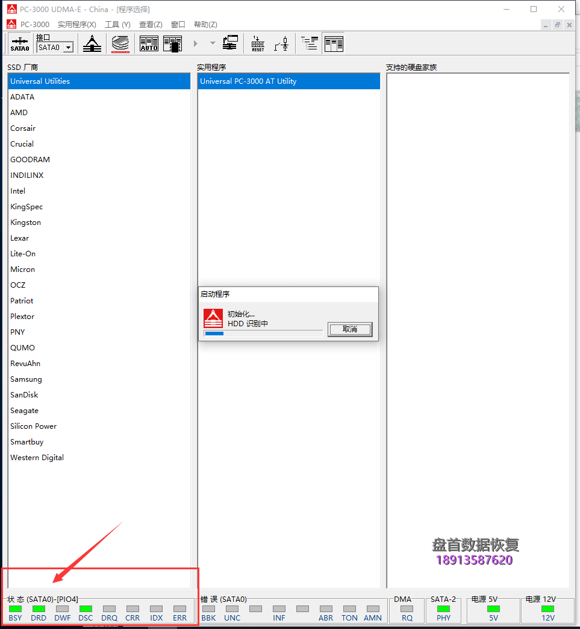Select INDILINX in SSD vendor list

point(99,175)
